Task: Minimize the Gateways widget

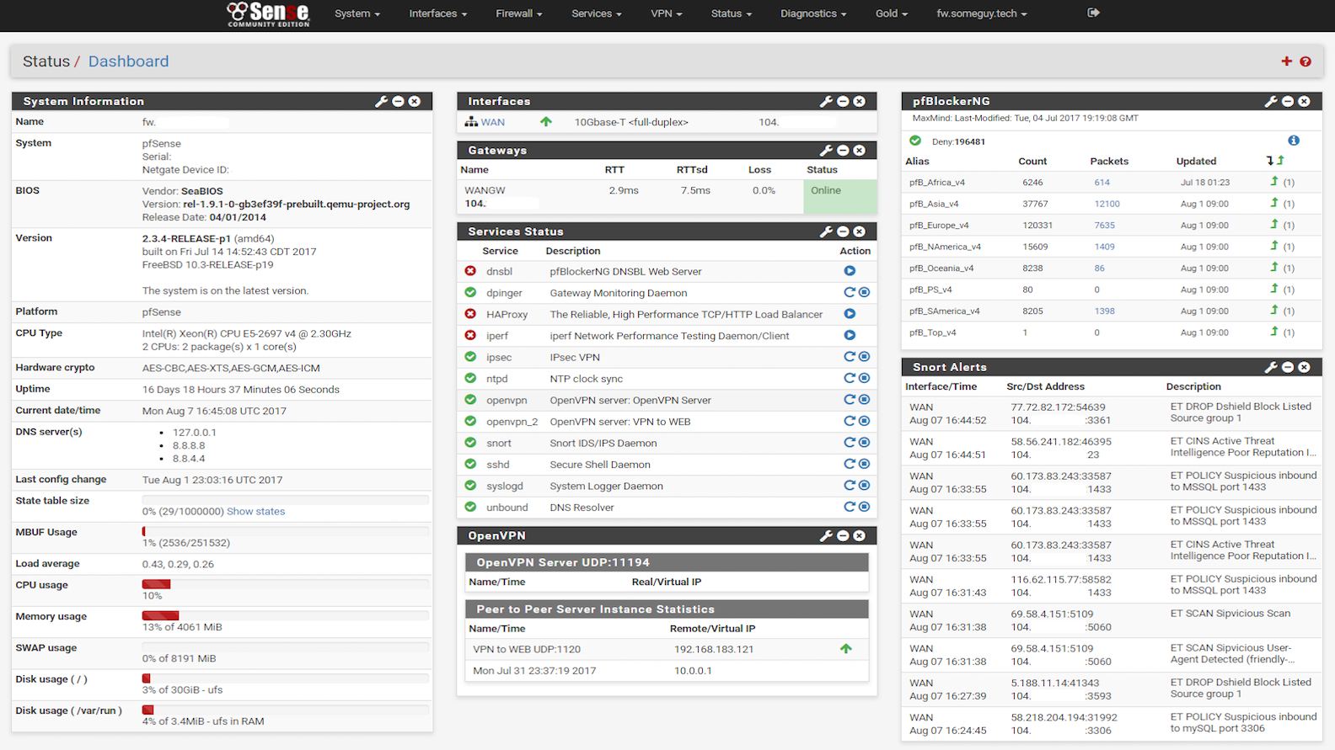Action: pos(843,151)
